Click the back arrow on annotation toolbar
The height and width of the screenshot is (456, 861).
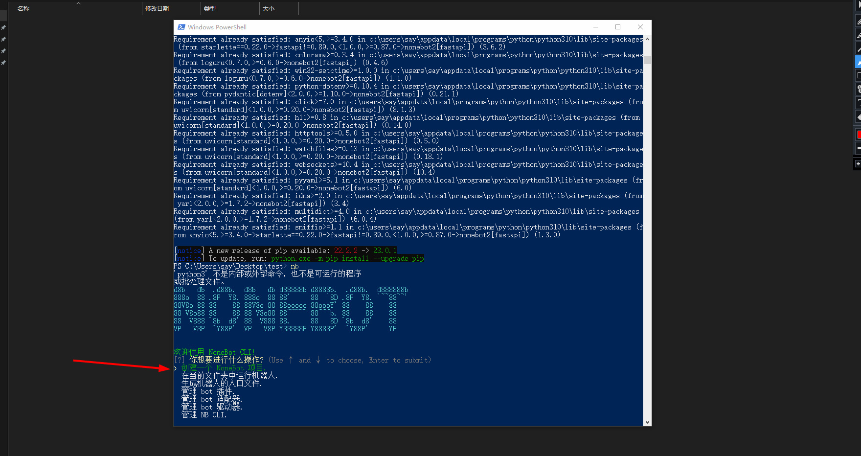pos(858,164)
